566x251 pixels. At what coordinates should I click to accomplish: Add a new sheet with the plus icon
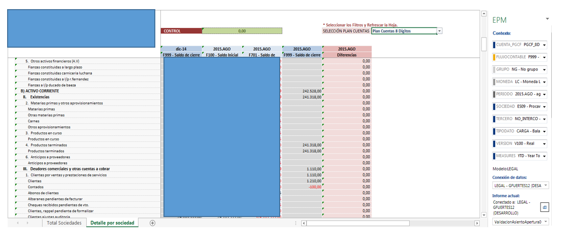[152, 223]
